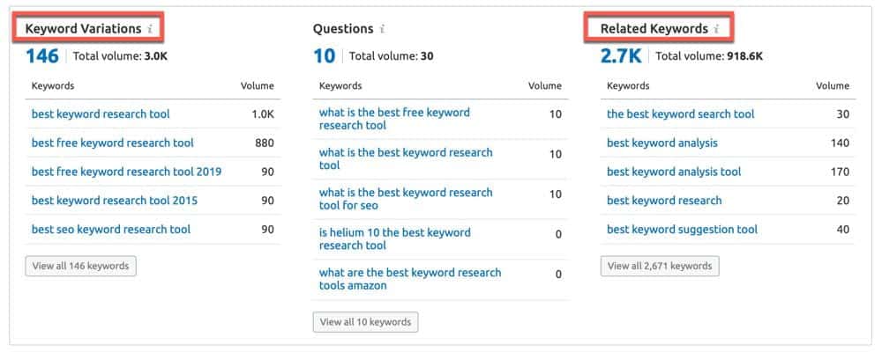Click the info icon next to Questions
The image size is (882, 352).
[x=382, y=29]
